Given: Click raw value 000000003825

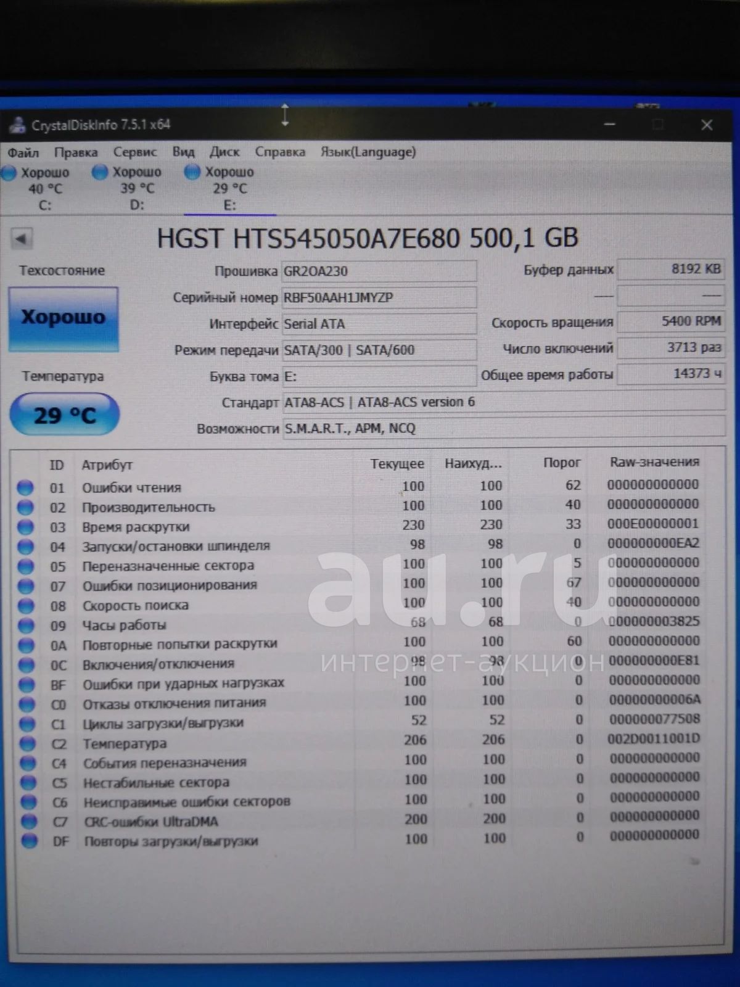Looking at the screenshot, I should coord(654,621).
